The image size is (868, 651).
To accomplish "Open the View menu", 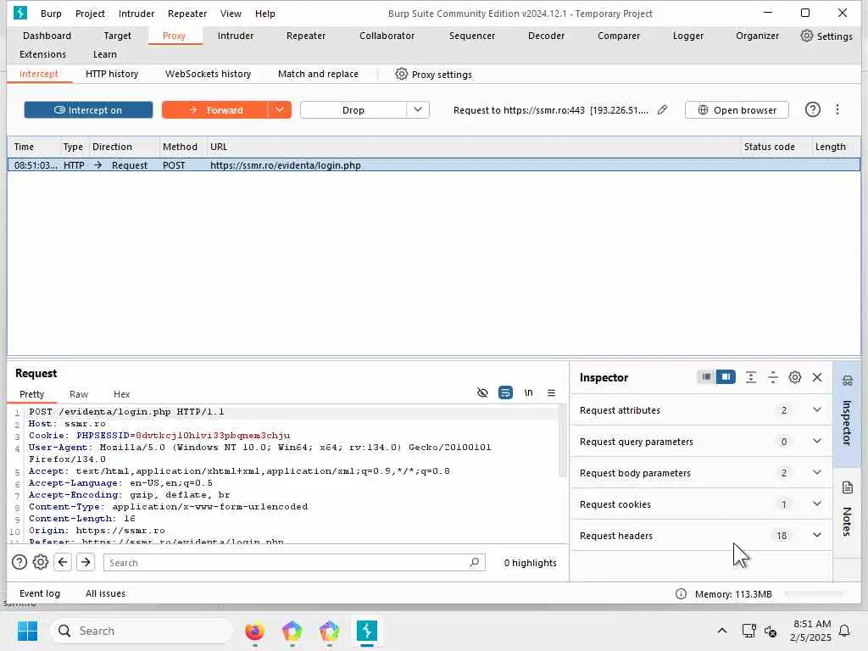I will pyautogui.click(x=231, y=14).
